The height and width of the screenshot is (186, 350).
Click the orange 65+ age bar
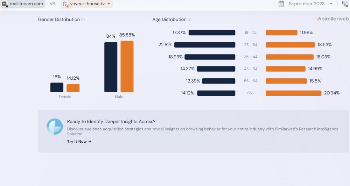pos(293,93)
